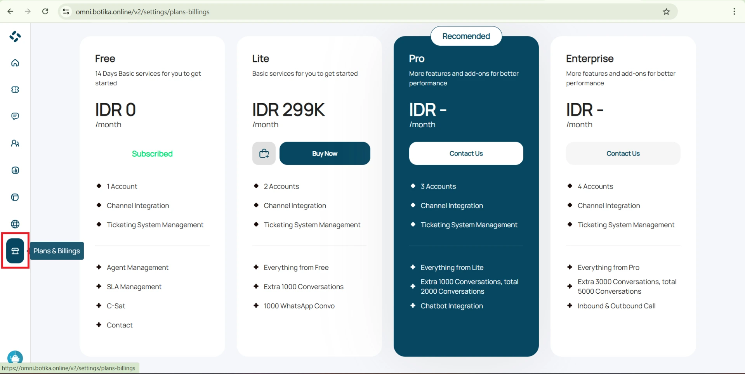Screen dimensions: 745x374
Task: View site information icon in address bar
Action: 66,12
